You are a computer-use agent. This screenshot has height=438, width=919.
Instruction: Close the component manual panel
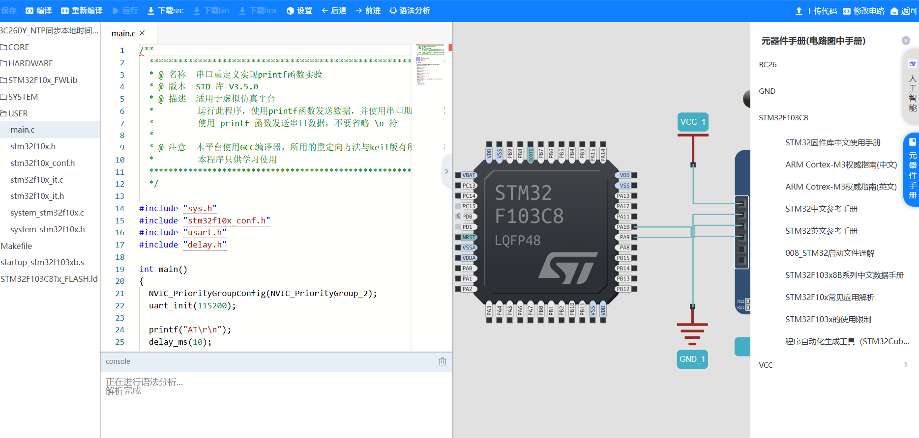point(906,41)
